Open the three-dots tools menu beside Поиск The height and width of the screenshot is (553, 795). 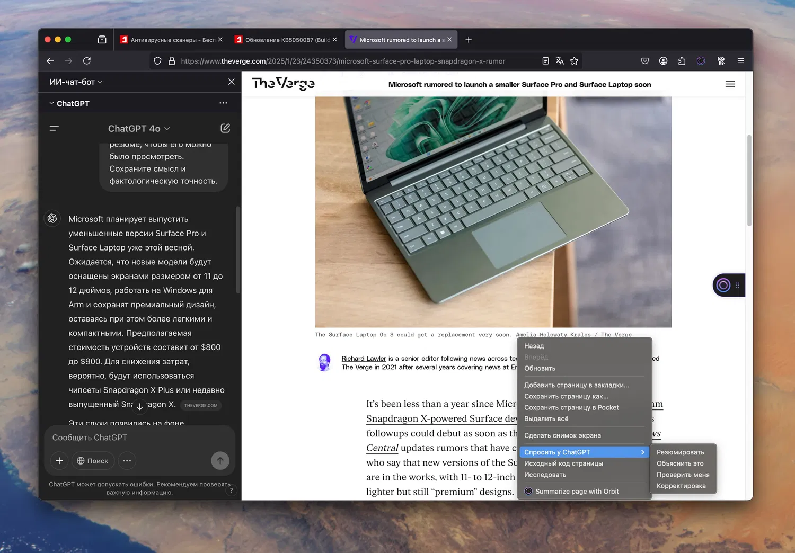point(127,461)
